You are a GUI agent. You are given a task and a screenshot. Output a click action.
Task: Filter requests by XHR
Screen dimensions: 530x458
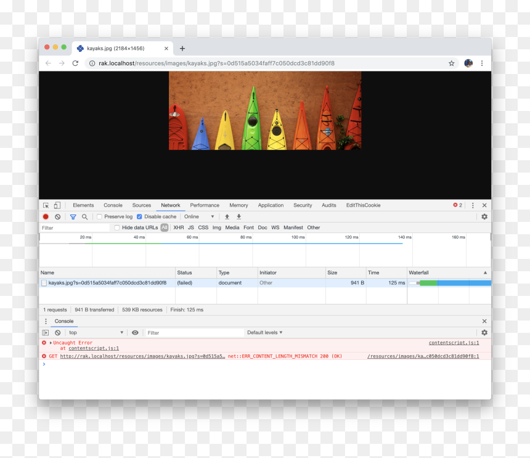tap(179, 227)
